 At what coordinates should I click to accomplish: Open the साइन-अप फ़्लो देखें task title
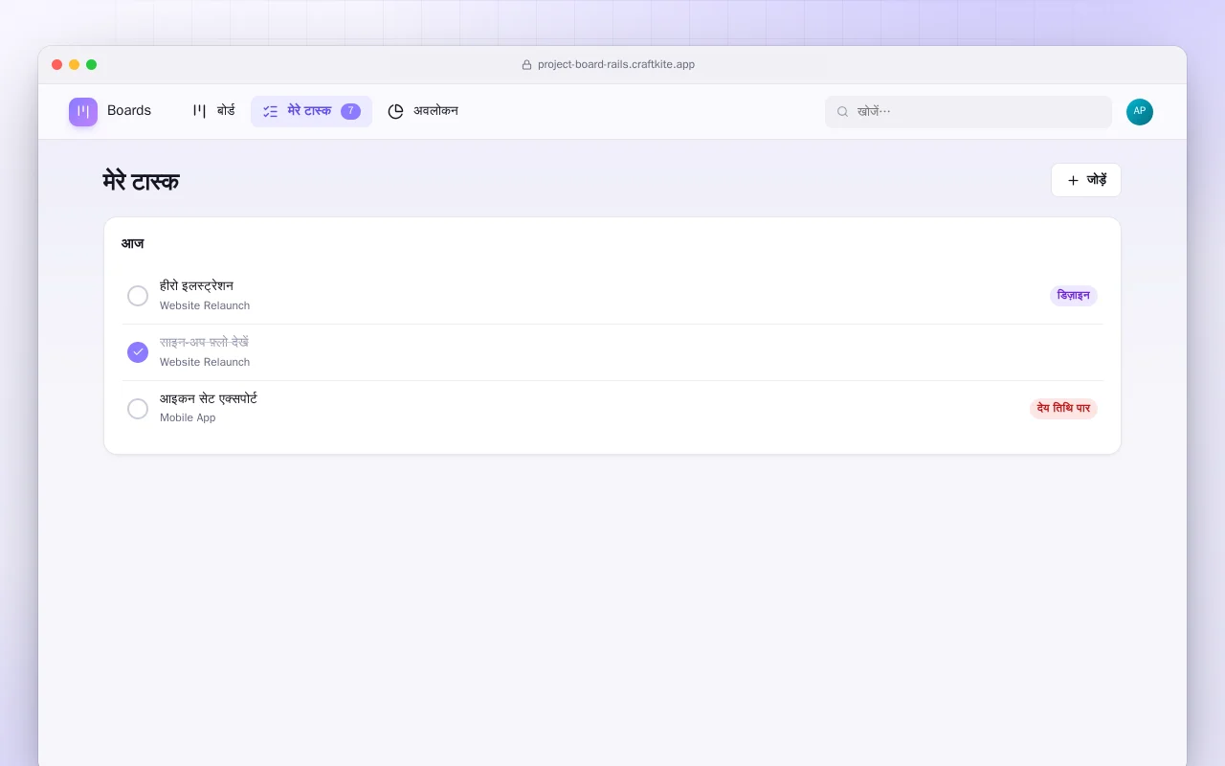(x=204, y=343)
